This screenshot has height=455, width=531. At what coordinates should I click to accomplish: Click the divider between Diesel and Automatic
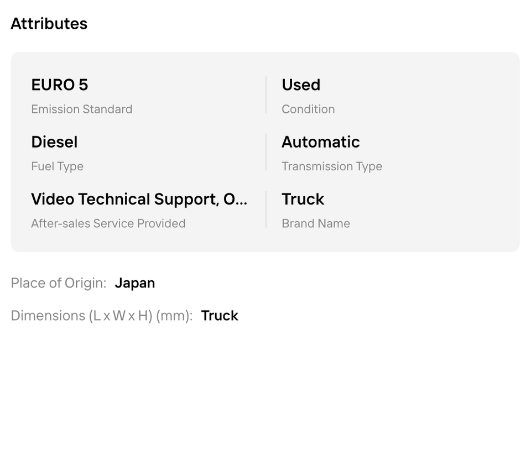pyautogui.click(x=266, y=152)
